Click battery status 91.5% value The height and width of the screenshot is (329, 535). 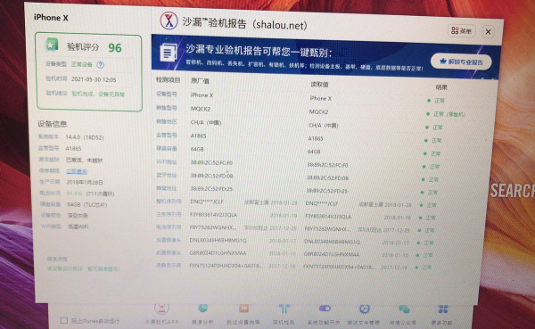click(x=74, y=193)
